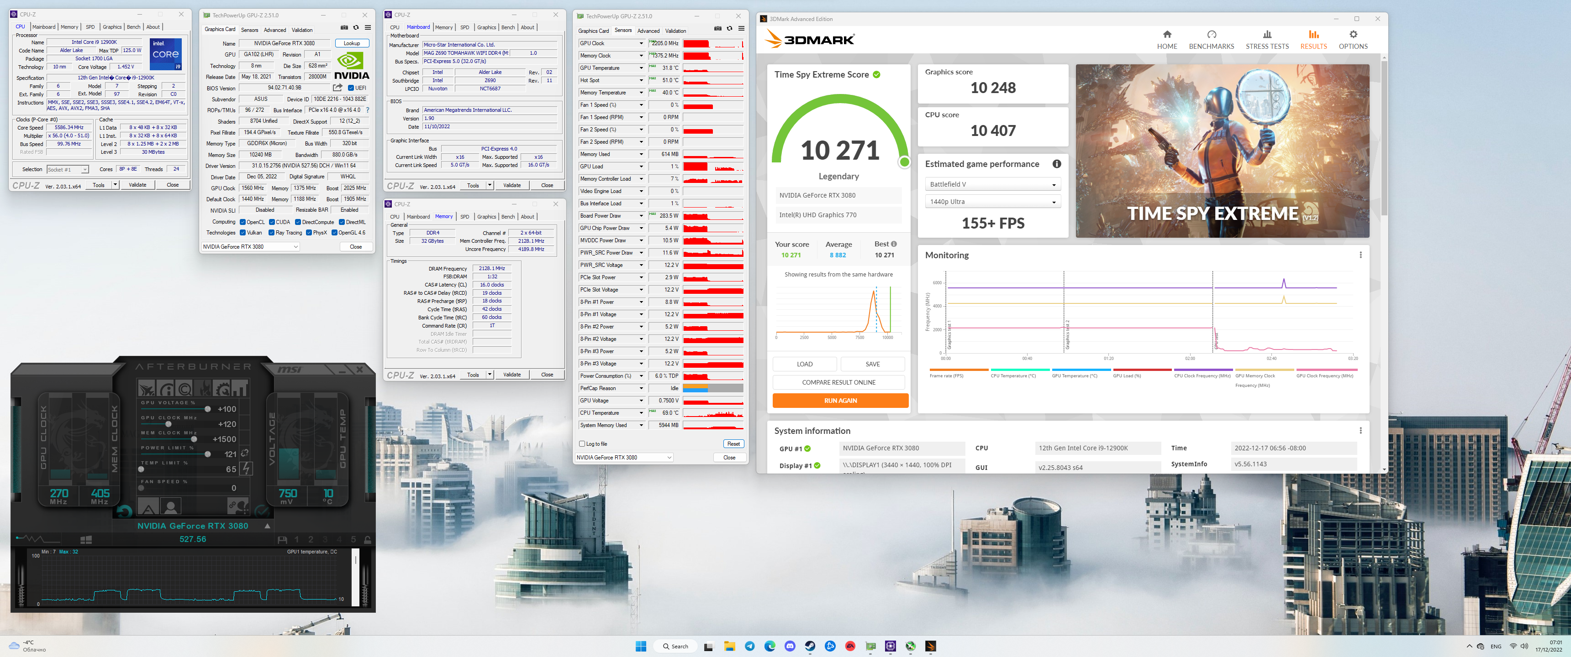Open GPU selector dropdown in GPU-Z Sensors window

tap(624, 457)
